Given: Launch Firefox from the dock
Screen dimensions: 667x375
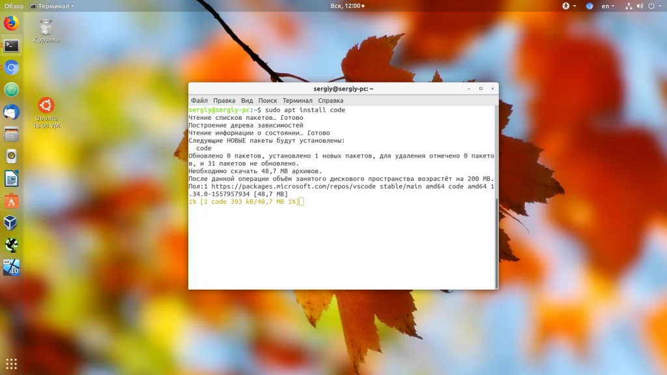Looking at the screenshot, I should [11, 23].
